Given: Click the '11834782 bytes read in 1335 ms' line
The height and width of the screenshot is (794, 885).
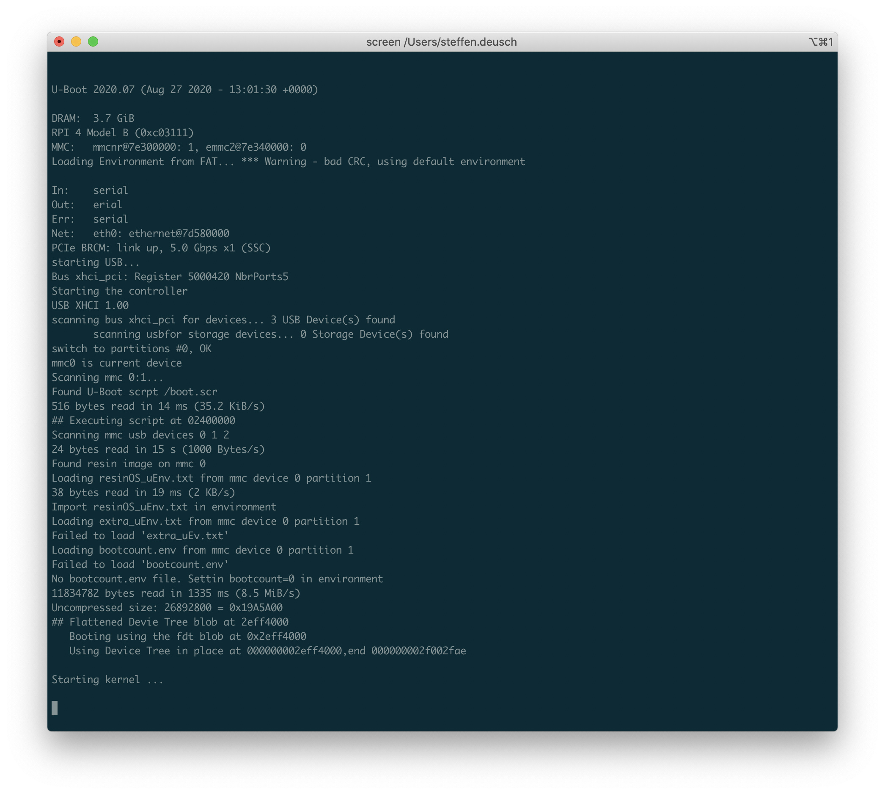Looking at the screenshot, I should [176, 593].
